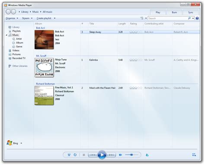Stop playback with the Stop button
This screenshot has width=205, height=165.
click(83, 155)
